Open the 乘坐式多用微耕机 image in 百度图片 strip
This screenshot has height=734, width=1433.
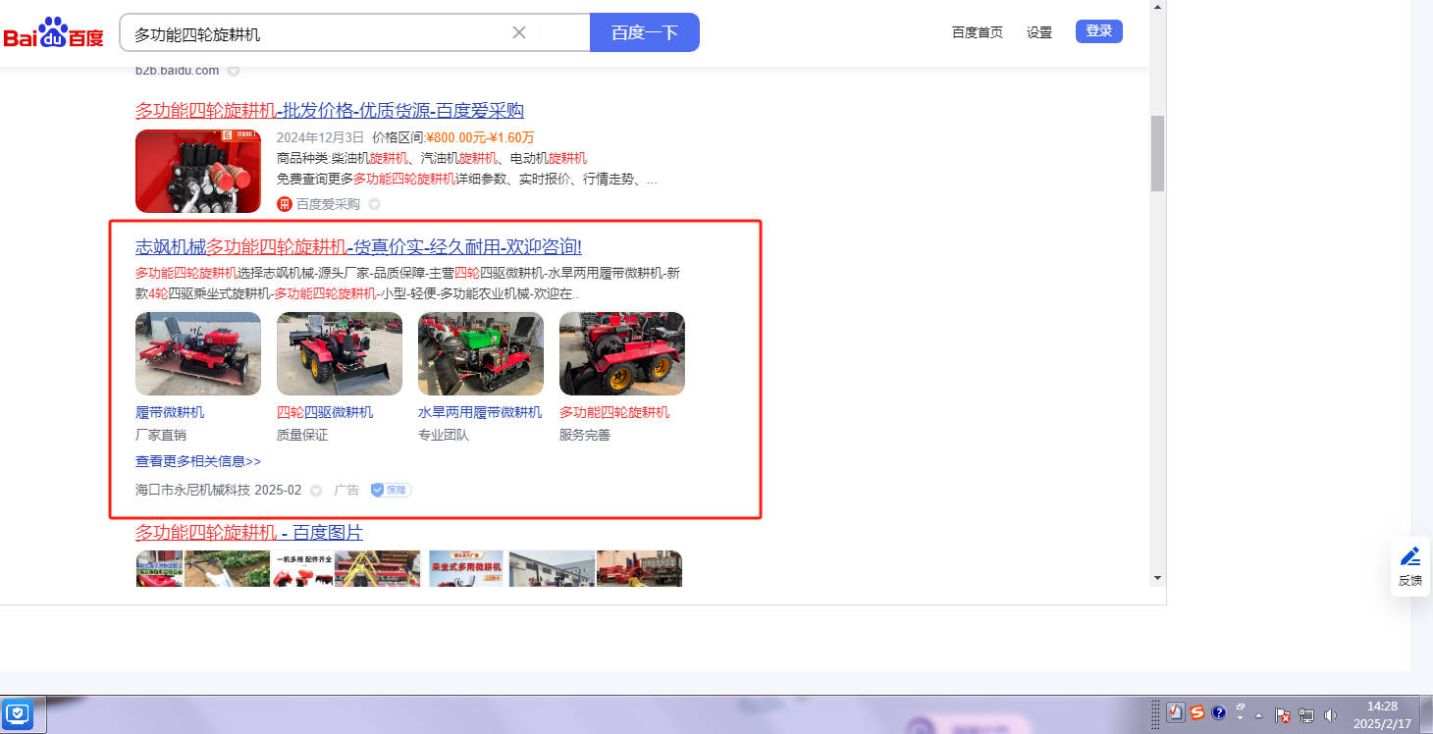tap(466, 568)
